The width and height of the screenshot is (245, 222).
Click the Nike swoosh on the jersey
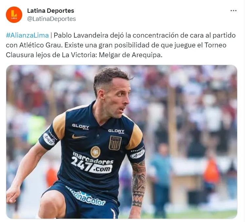click(x=79, y=137)
